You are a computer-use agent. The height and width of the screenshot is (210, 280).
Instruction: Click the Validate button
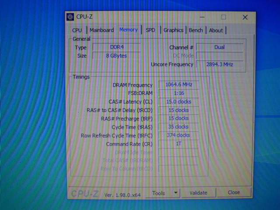coord(198,193)
